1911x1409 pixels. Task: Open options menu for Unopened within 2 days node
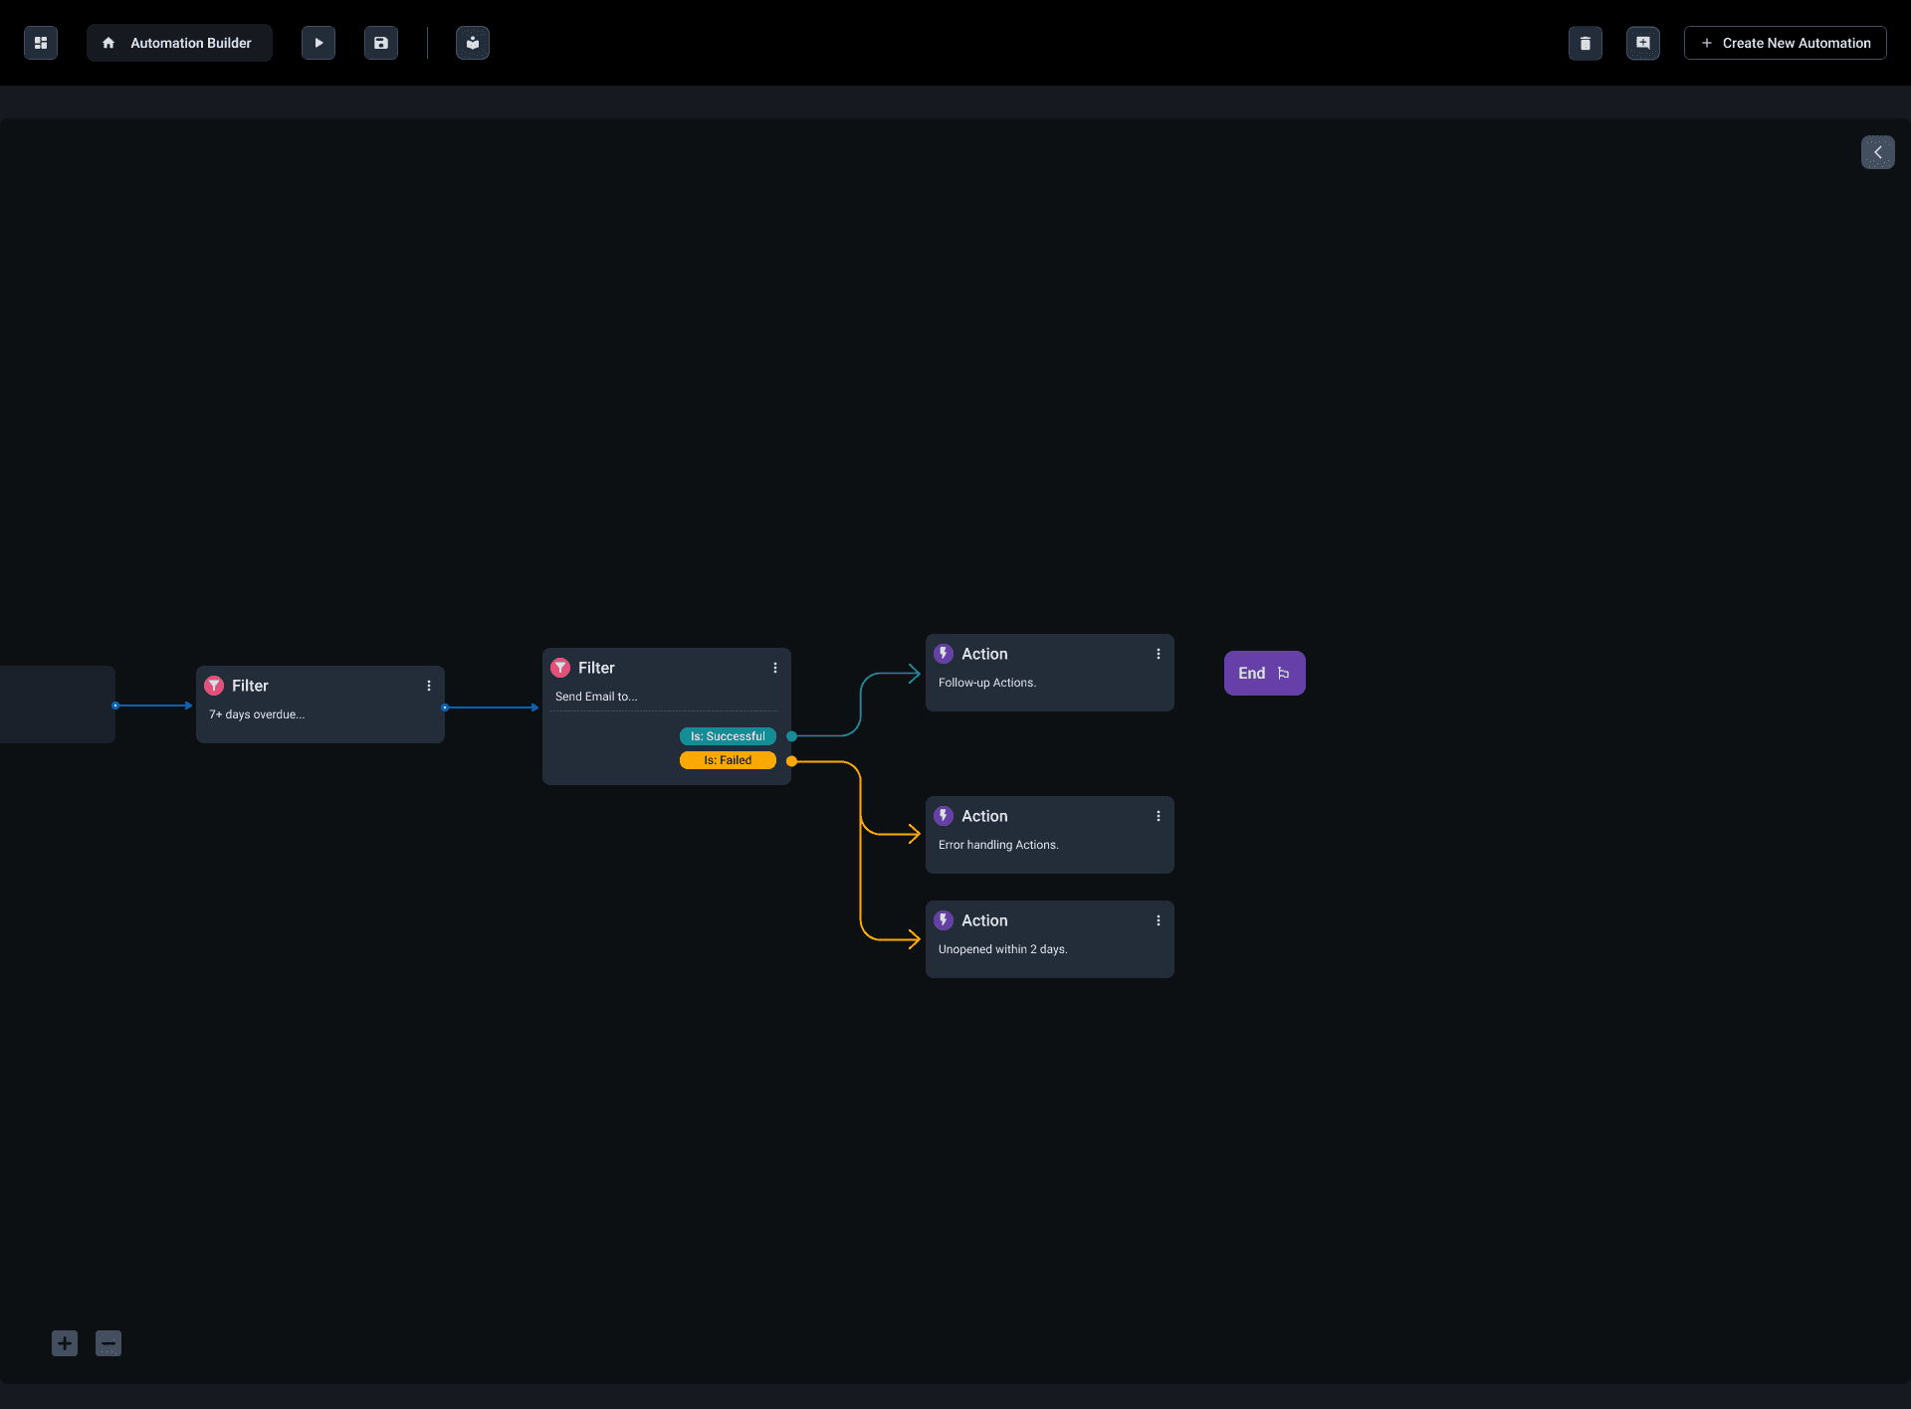1159,920
